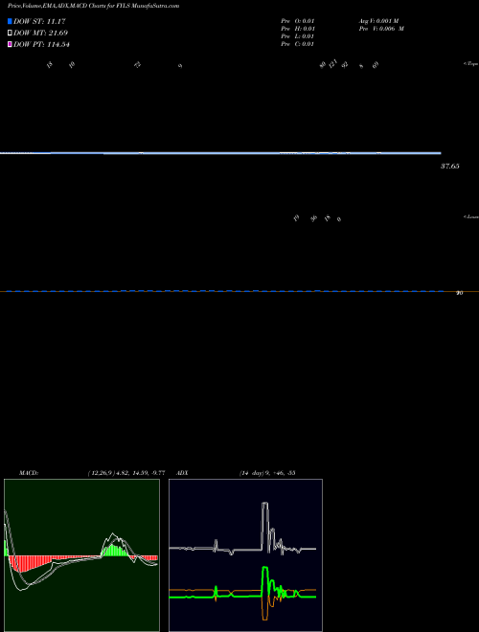Click the light blue EMA price line
The width and height of the screenshot is (479, 632).
220,153
